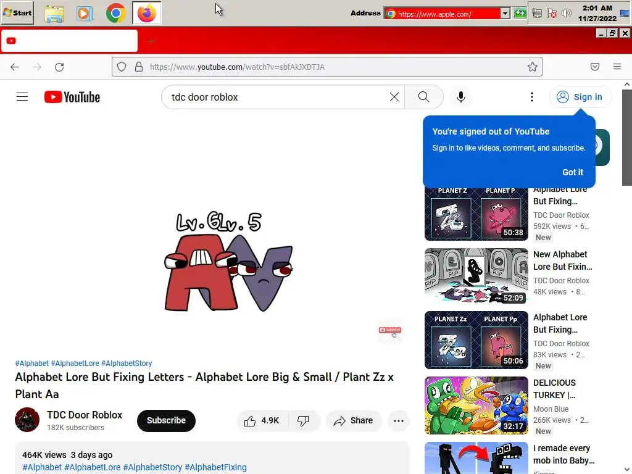The image size is (632, 474).
Task: Open more actions ellipsis under video
Action: click(399, 421)
